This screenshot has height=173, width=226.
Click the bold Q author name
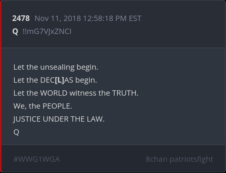point(15,32)
